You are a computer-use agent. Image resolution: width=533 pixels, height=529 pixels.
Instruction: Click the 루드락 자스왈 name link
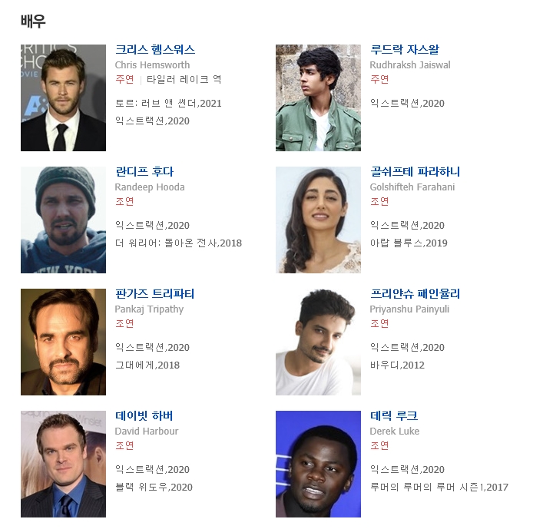405,50
